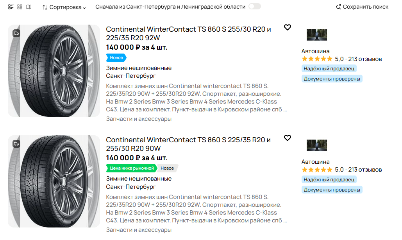Open Автошина seller in first listing

[x=315, y=51]
